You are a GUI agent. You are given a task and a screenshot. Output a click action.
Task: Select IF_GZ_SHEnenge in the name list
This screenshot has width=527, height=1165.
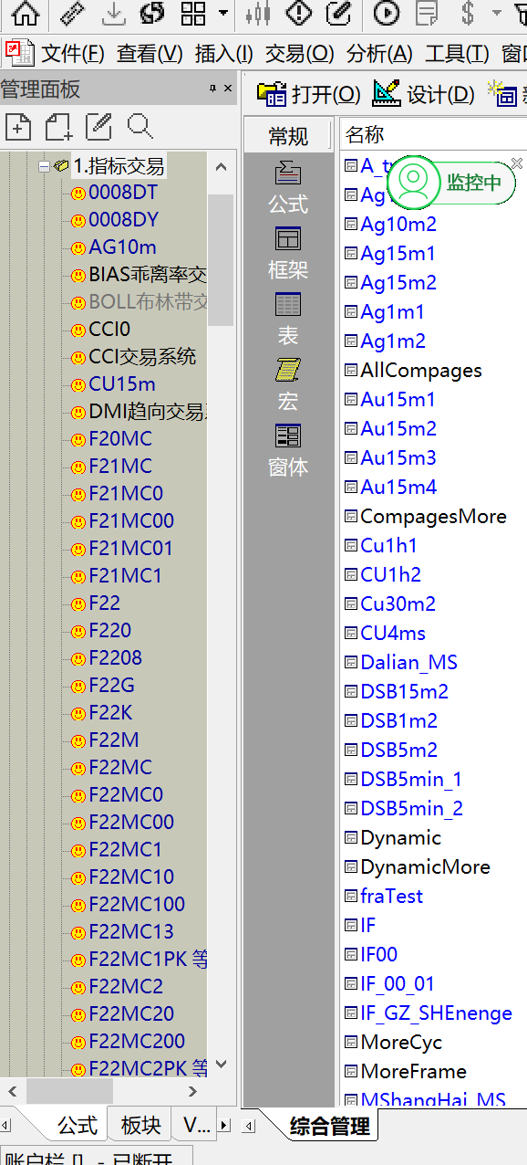[436, 1013]
